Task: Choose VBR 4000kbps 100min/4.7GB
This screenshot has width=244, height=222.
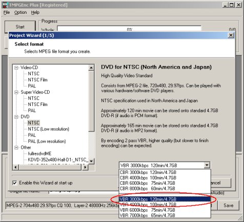Action: click(165, 205)
